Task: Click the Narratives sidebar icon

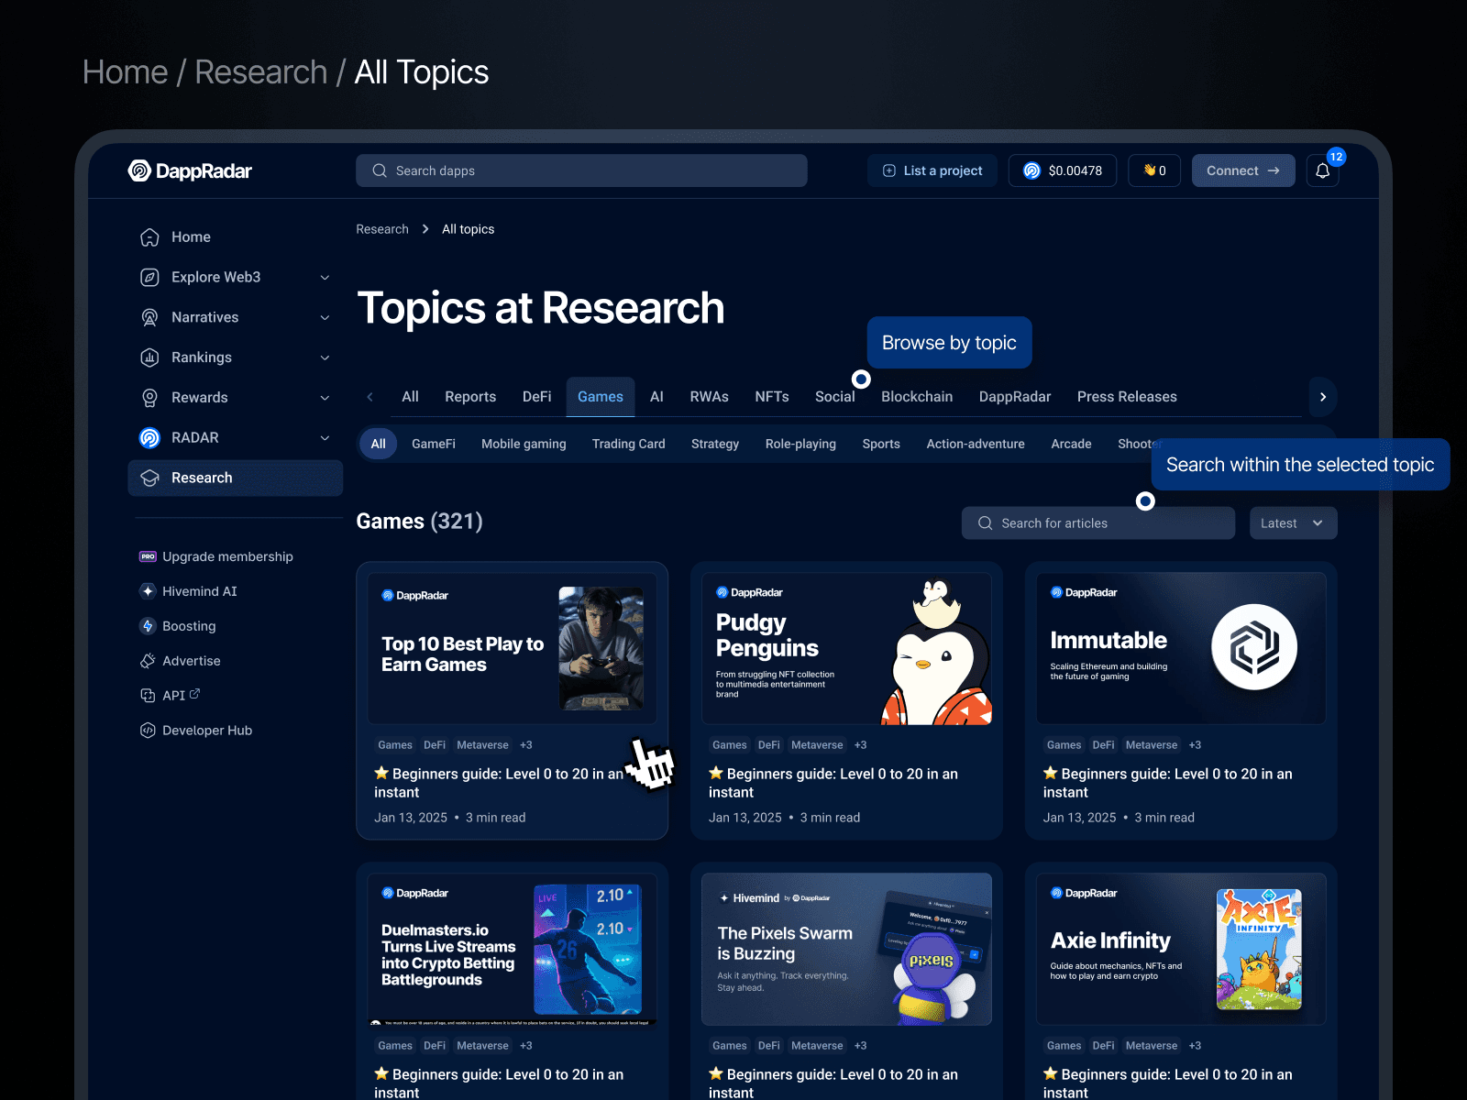Action: 149,317
